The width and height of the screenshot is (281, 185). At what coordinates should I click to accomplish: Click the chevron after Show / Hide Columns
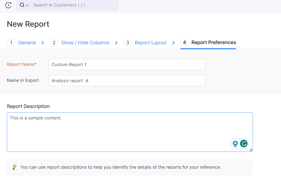click(116, 43)
